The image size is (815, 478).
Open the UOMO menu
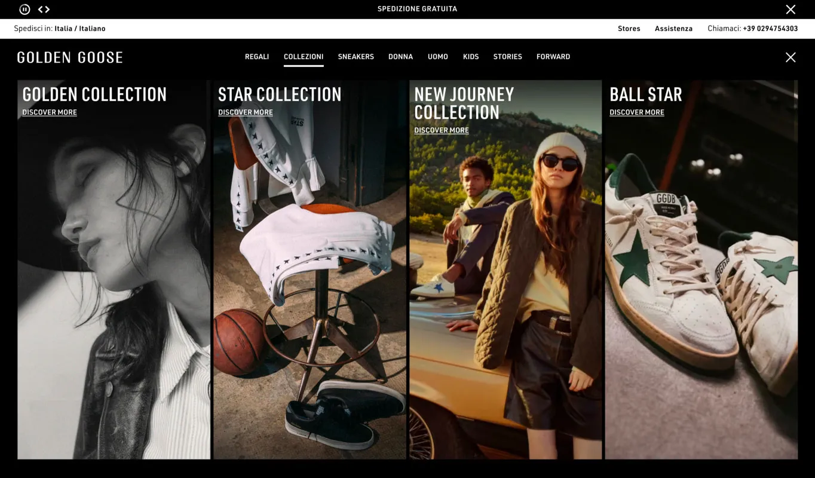(x=437, y=56)
